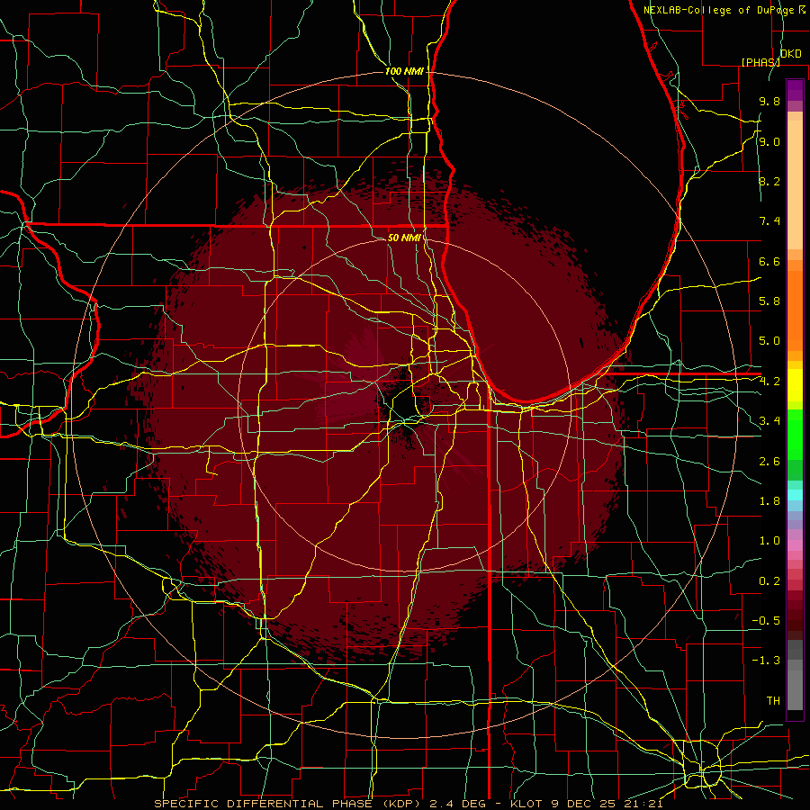
Task: Click the cyan segment of color bar
Action: [x=795, y=495]
